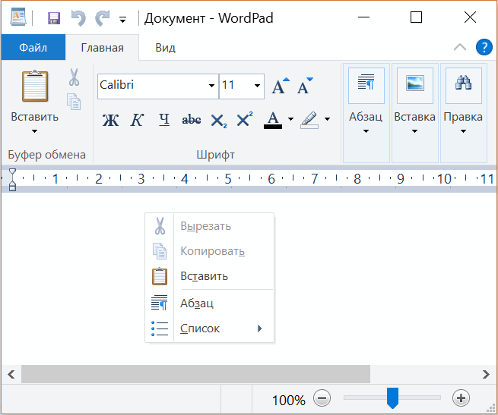Decrease font size with the shrink icon

pyautogui.click(x=305, y=85)
